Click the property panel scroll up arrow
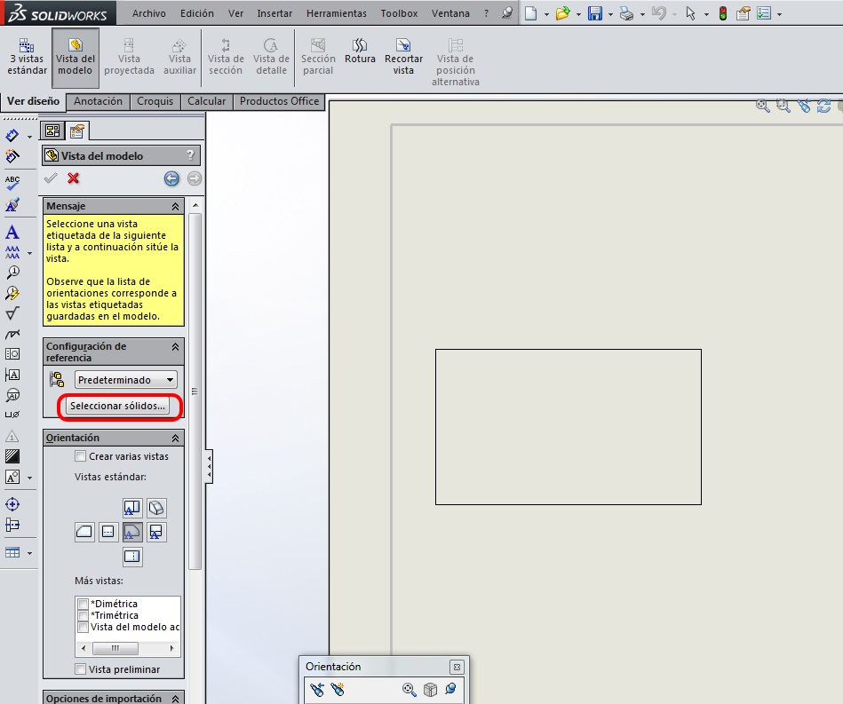Image resolution: width=843 pixels, height=704 pixels. pos(195,206)
